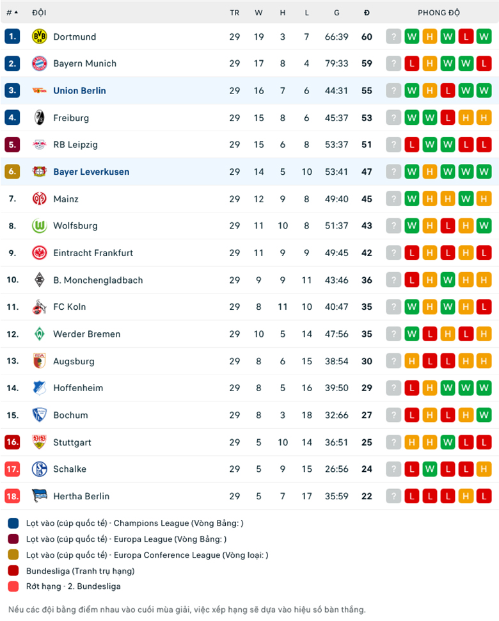Click the sort arrow on the rank column
Image resolution: width=499 pixels, height=621 pixels.
pyautogui.click(x=15, y=12)
